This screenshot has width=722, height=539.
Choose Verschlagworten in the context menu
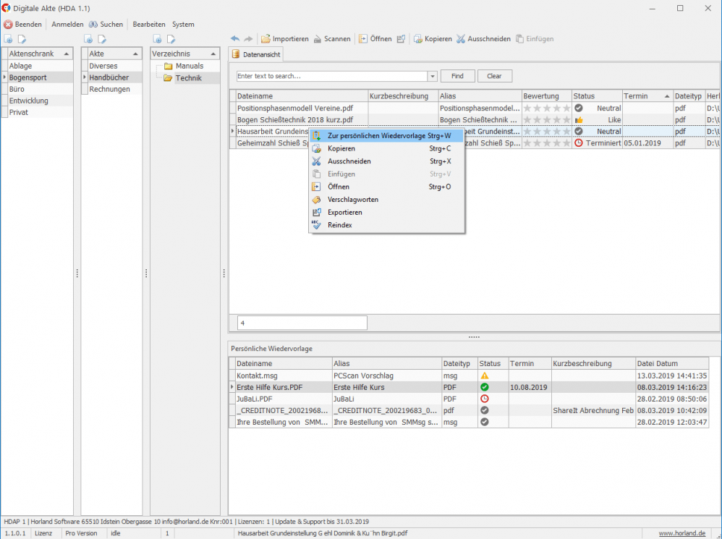click(x=386, y=200)
